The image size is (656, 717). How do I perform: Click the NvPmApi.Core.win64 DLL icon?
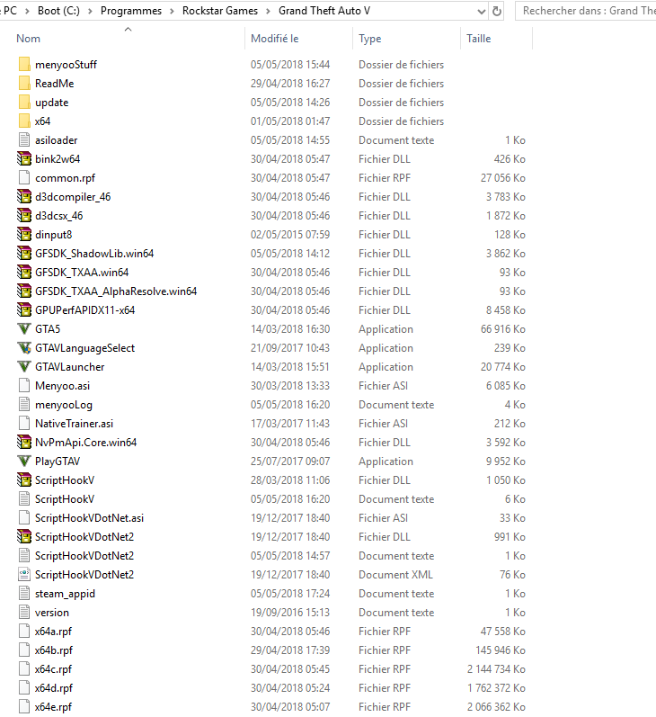click(x=24, y=443)
